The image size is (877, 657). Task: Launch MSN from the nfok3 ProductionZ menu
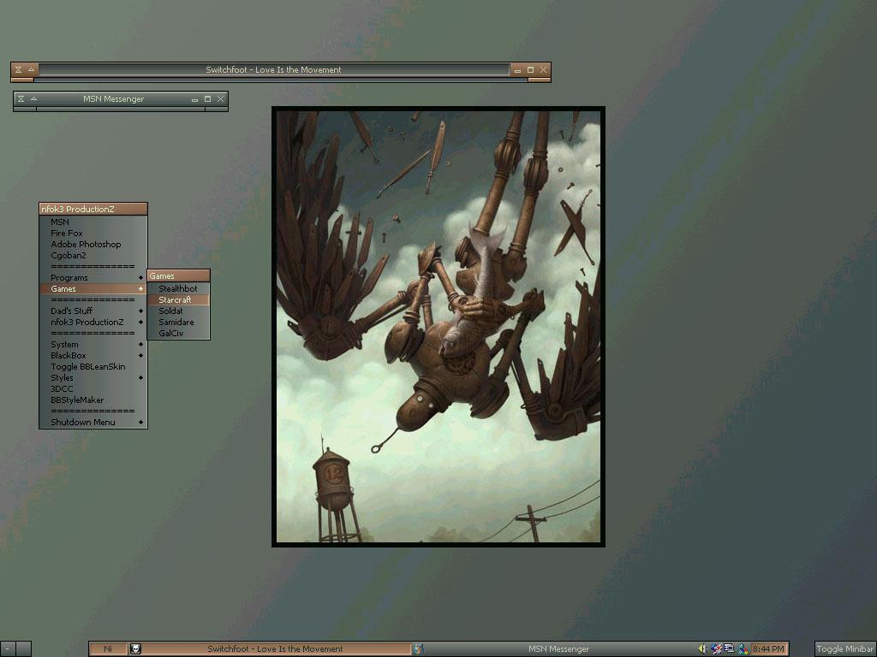click(x=92, y=222)
